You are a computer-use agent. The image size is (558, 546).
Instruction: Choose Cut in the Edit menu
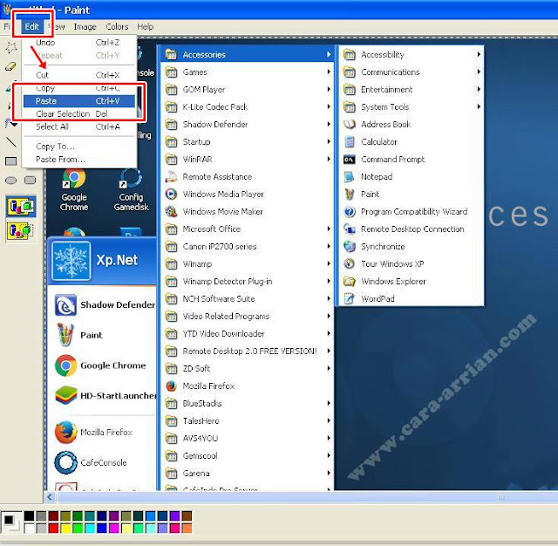pos(79,75)
